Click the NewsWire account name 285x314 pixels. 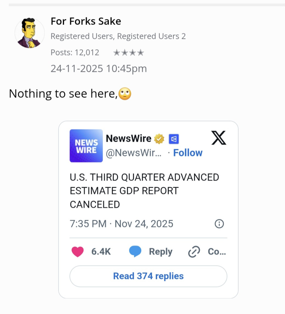[x=128, y=139]
